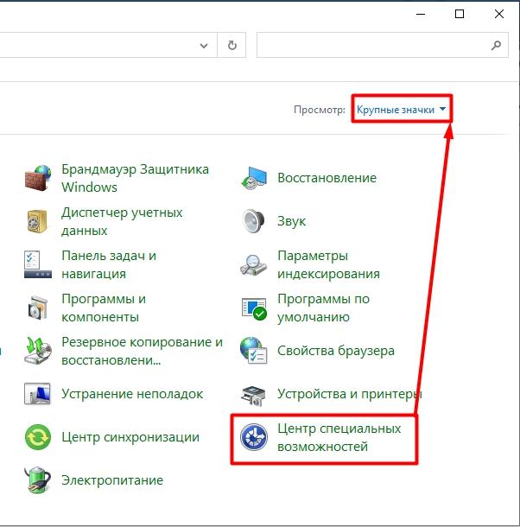Open the Backup and restore drive icon
Image resolution: width=520 pixels, height=527 pixels.
[x=38, y=351]
